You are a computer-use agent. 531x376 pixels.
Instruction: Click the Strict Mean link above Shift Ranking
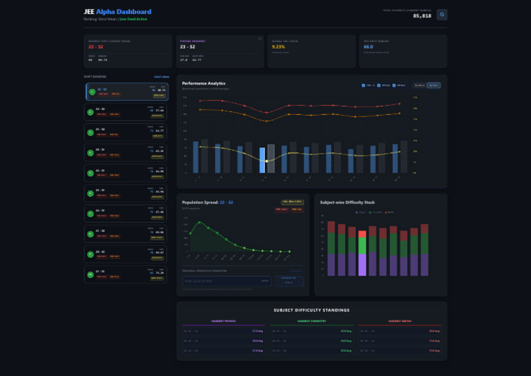pos(162,77)
